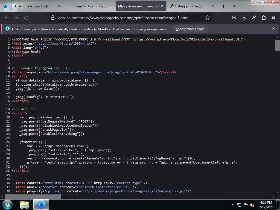Close the Debugging - Setup tab
Image resolution: width=280 pixels, height=210 pixels.
213,6
